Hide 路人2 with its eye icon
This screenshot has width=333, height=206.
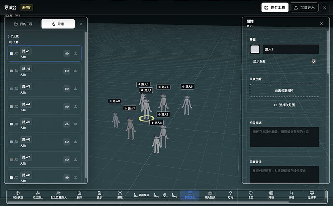(x=76, y=71)
